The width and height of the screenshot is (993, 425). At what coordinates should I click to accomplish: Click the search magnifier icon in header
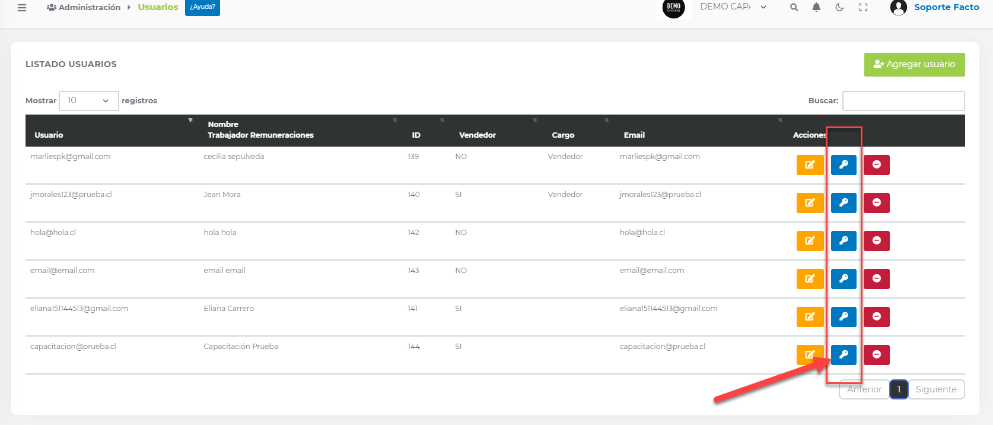[794, 8]
